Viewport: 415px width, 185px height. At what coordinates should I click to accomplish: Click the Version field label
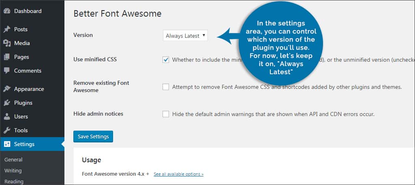(x=83, y=35)
